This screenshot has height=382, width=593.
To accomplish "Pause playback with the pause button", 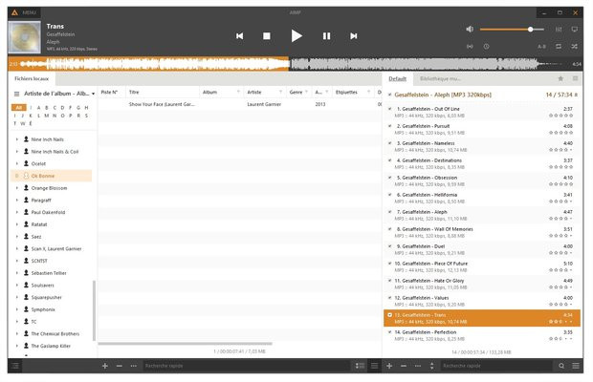I will pos(326,35).
